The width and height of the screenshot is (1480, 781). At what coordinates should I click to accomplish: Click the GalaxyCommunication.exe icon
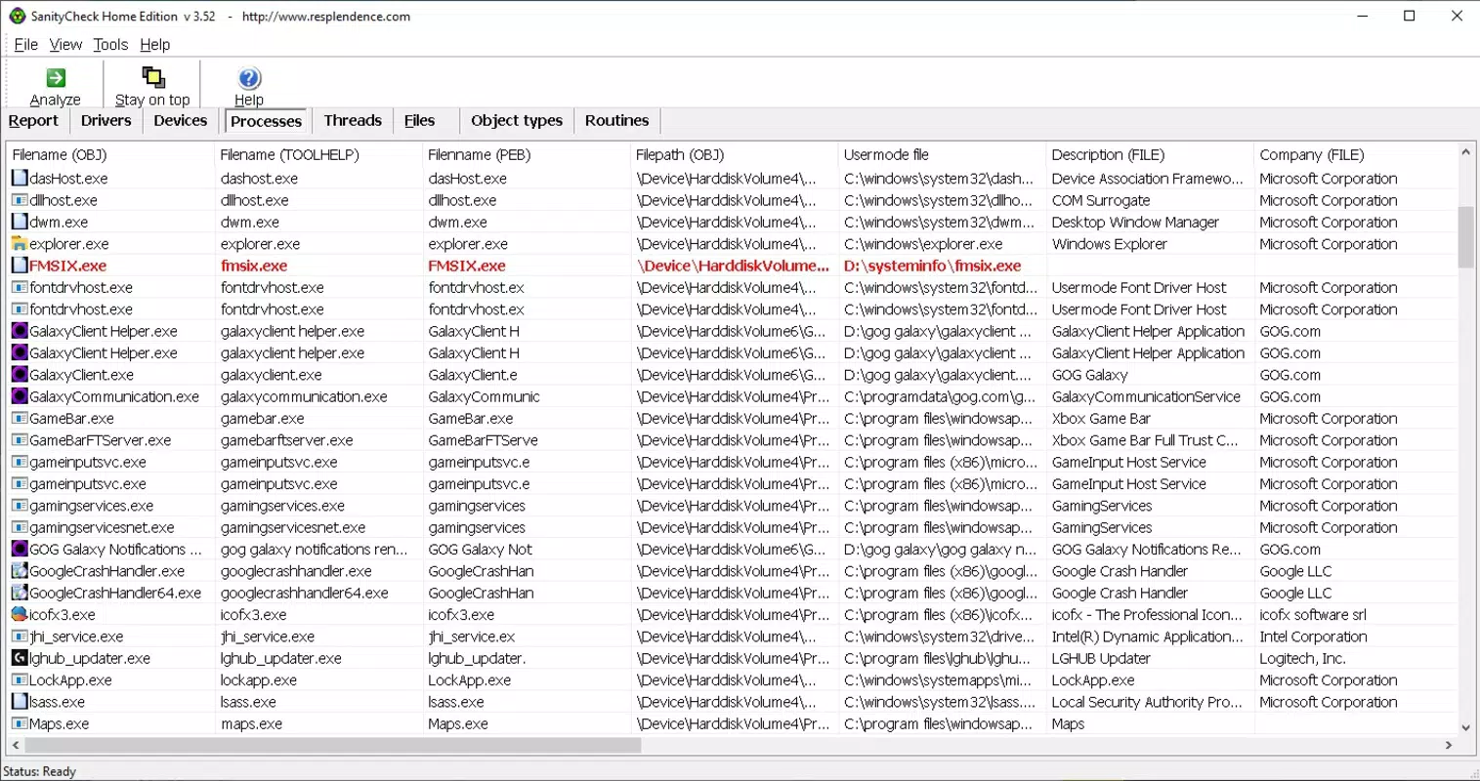(x=20, y=396)
